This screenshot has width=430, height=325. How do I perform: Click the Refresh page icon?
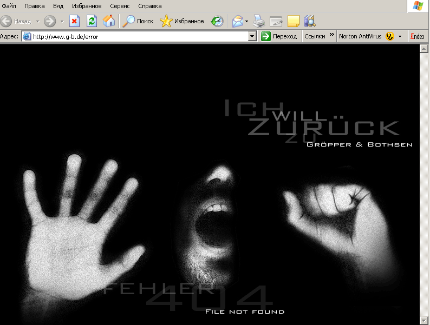click(x=92, y=21)
